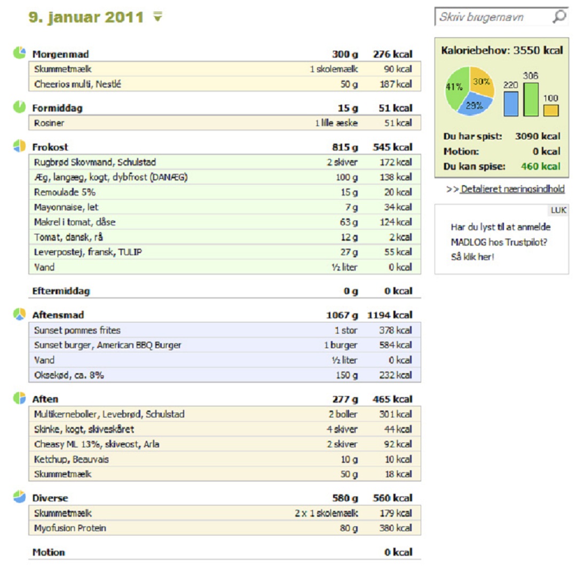Screen dimensions: 576x568
Task: Click the 1194 kcal Aftensmad total
Action: click(x=390, y=315)
